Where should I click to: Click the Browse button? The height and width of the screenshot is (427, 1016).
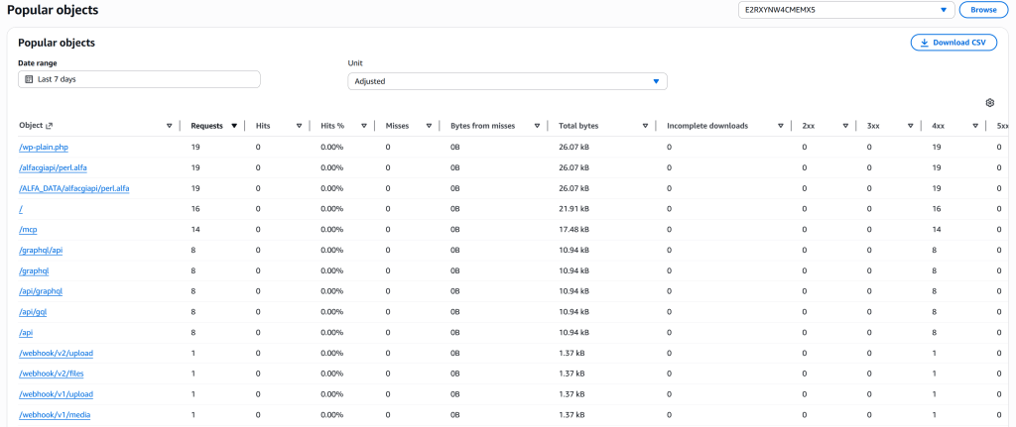[x=983, y=10]
